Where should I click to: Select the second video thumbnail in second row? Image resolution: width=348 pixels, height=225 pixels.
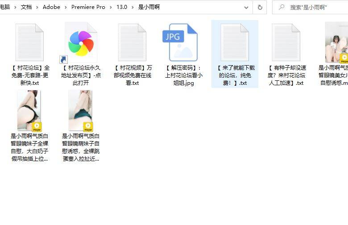[80, 110]
